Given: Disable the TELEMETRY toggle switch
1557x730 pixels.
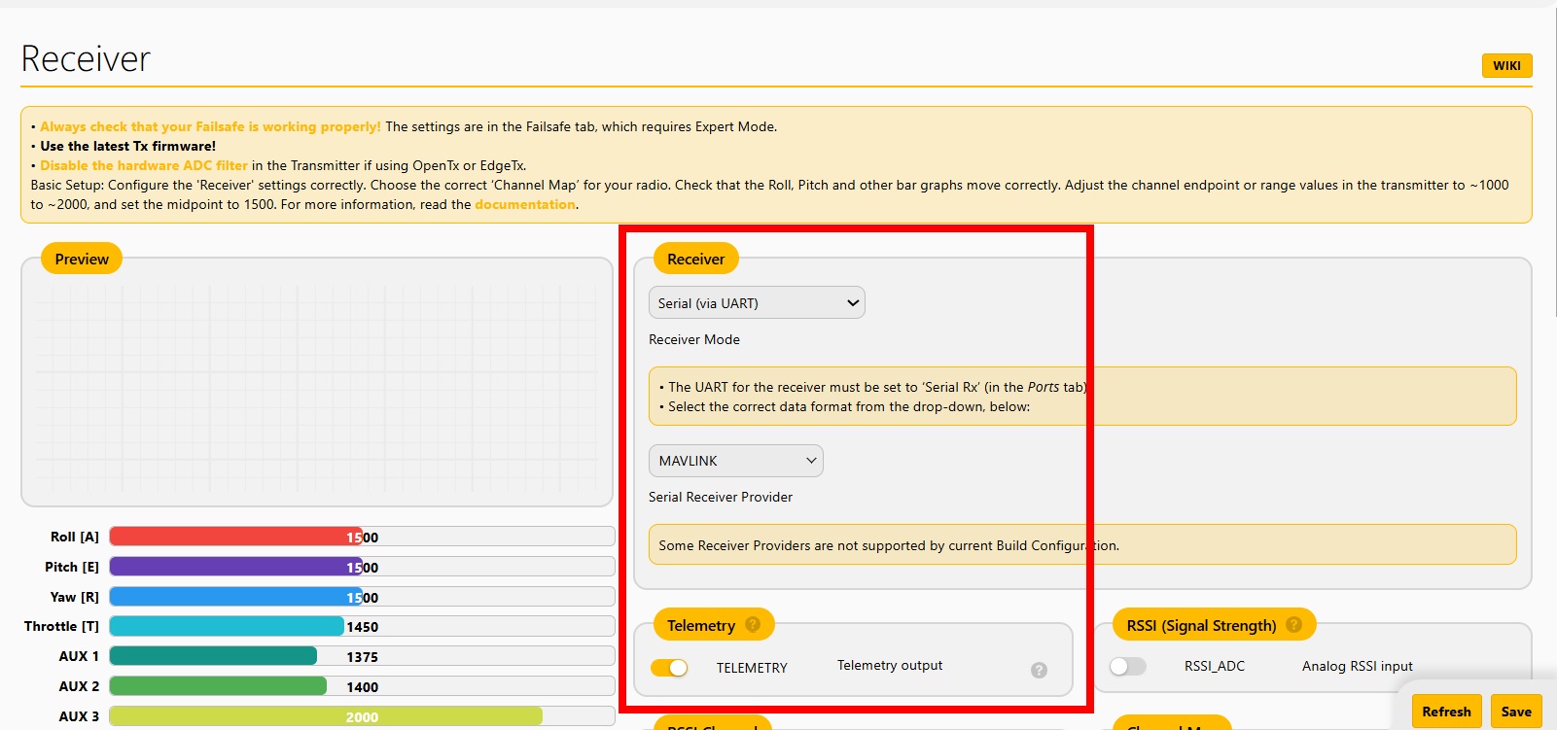Looking at the screenshot, I should pos(669,668).
